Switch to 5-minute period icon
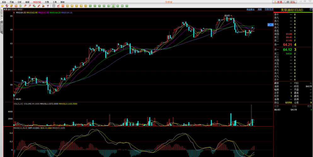 coord(100,6)
